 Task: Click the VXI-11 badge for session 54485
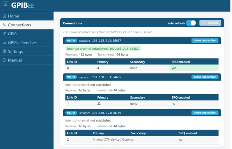71,77
